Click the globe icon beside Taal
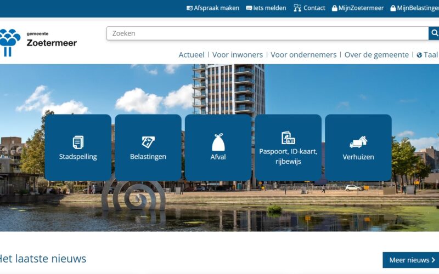439x274 pixels. (x=419, y=55)
